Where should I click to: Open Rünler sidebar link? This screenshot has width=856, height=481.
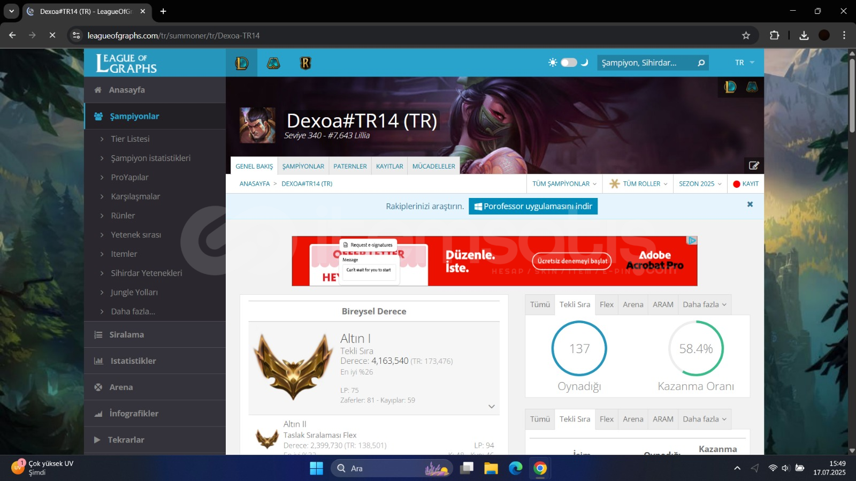(123, 216)
